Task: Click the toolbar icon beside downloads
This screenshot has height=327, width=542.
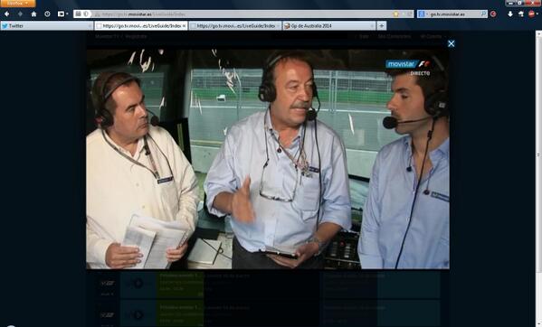Action: pyautogui.click(x=521, y=14)
